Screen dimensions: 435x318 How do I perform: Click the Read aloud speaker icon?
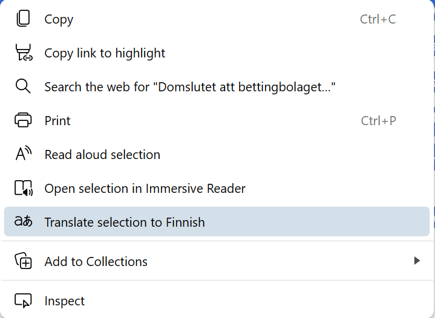(24, 154)
